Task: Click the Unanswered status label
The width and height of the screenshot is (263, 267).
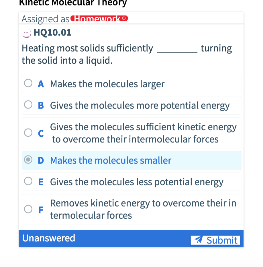Action: [48, 238]
